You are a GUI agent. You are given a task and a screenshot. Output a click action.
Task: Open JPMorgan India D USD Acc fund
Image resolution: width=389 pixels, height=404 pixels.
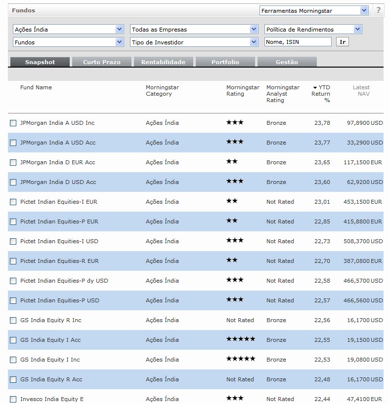[58, 182]
